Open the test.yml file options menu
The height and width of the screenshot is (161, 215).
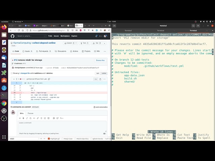[x=104, y=79]
